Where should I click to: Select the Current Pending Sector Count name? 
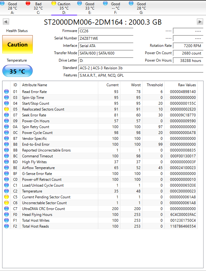(x=46, y=197)
